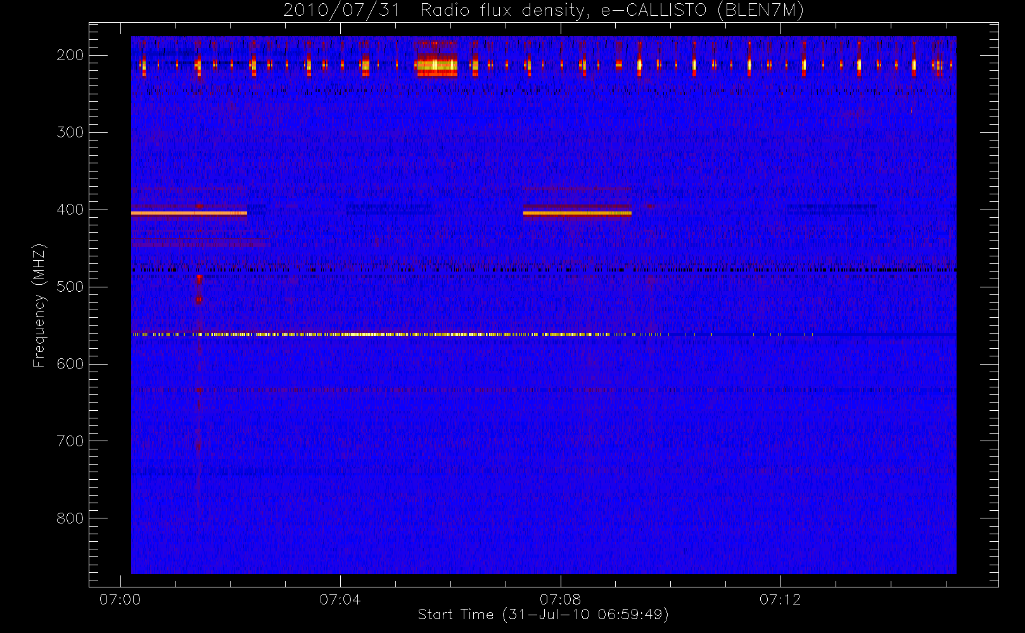
Task: Click the 07:08 time tick label
Action: pos(560,599)
